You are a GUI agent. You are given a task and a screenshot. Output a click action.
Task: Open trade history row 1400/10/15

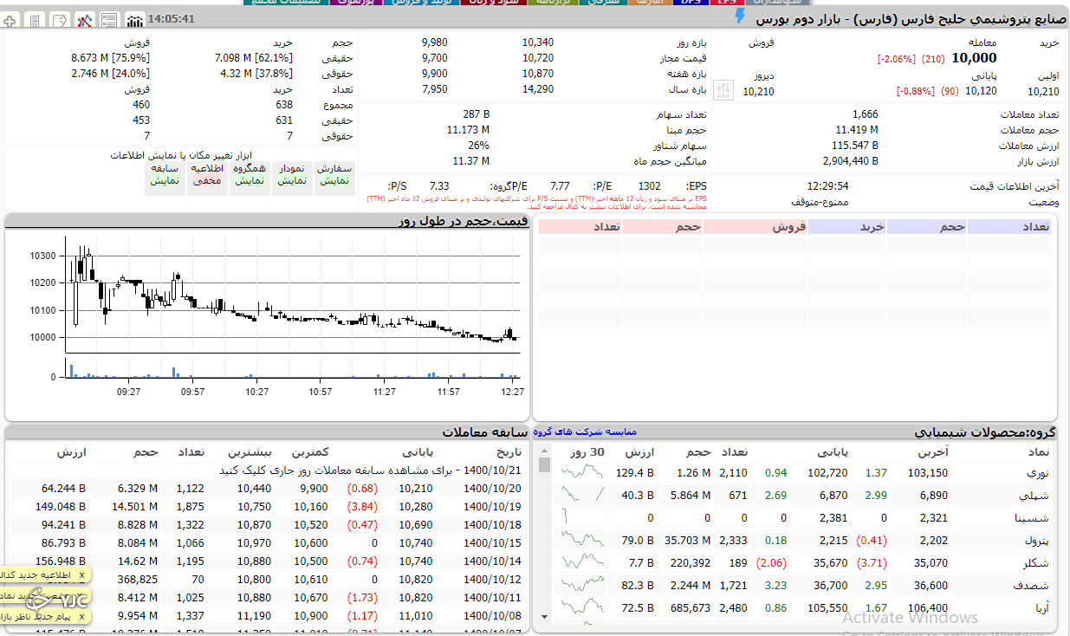[267, 543]
